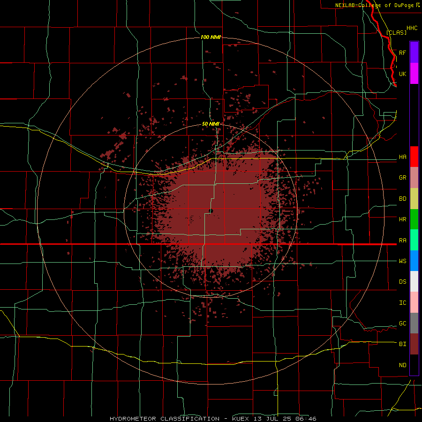Screen dimensions: 422x422
Task: Click the ND black legend swatch
Action: (414, 365)
